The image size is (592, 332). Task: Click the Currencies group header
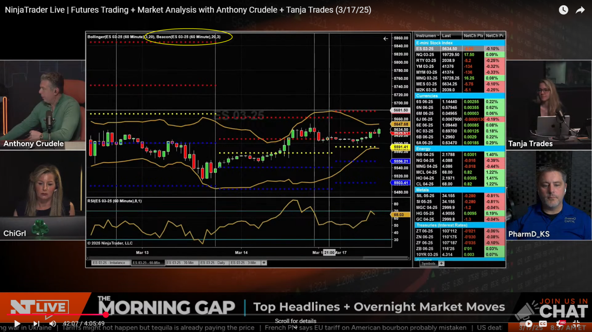[x=459, y=96]
